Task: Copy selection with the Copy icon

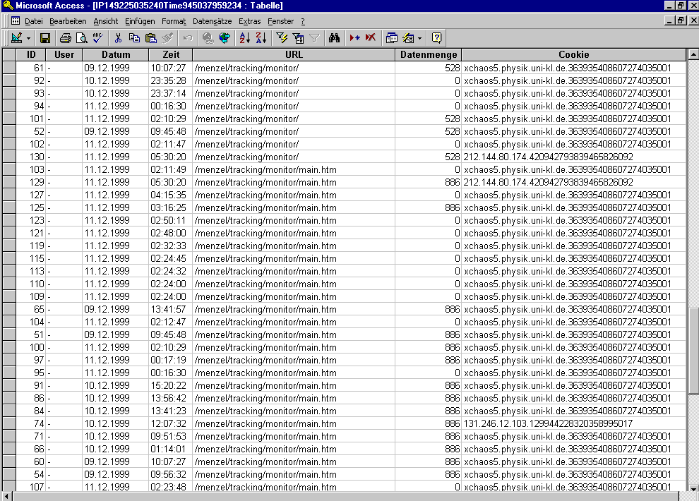Action: 134,38
